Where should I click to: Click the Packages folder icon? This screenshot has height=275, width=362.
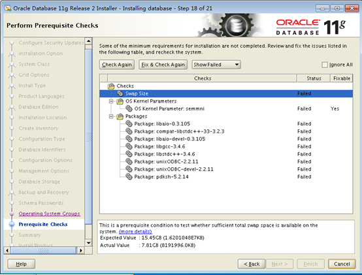pyautogui.click(x=120, y=116)
